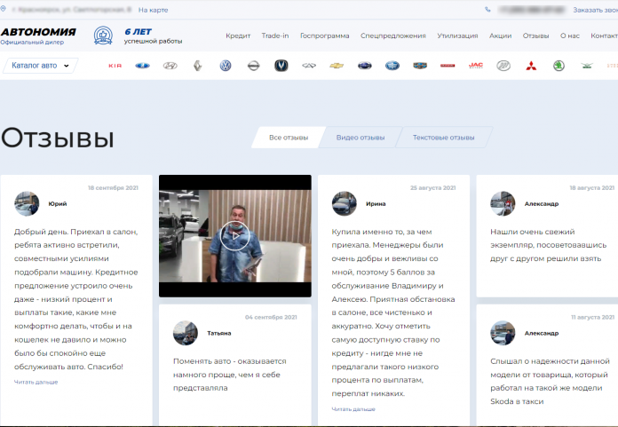
Task: Select the JAC brand logo
Action: [x=476, y=66]
